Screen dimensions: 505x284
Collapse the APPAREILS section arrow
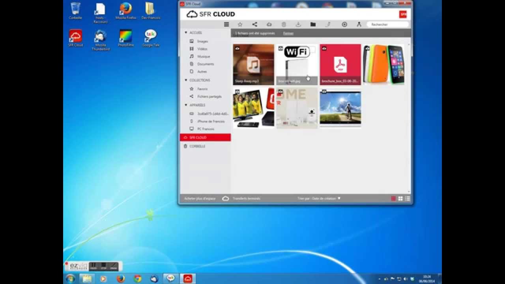(x=186, y=105)
